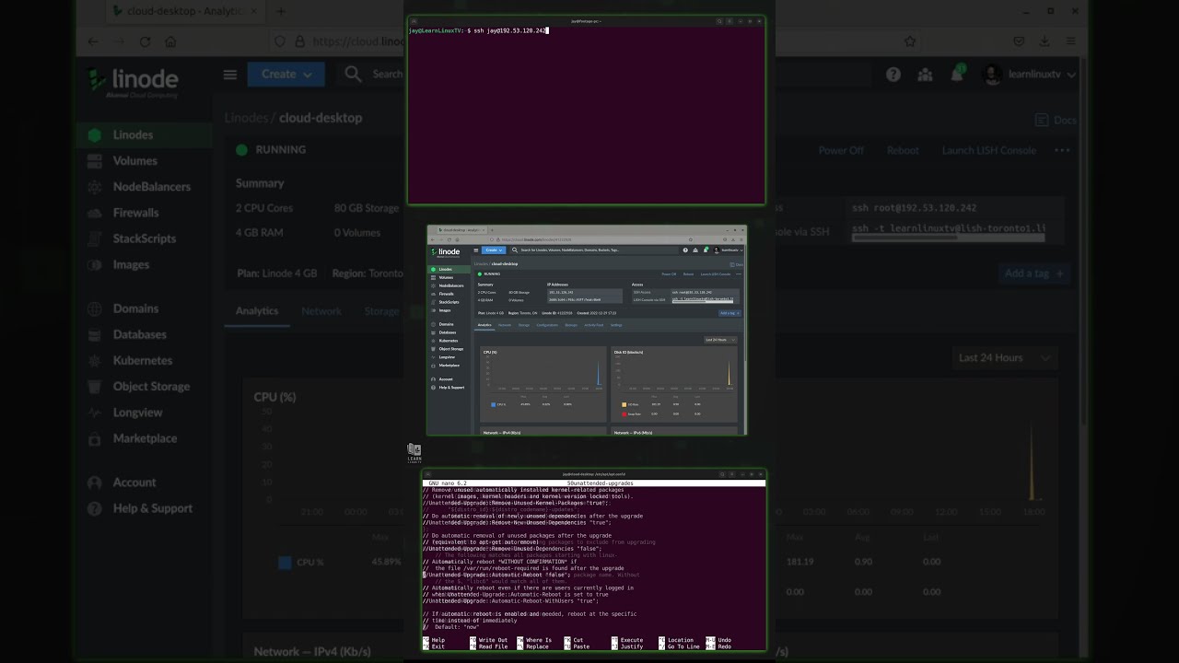The image size is (1179, 663).
Task: Open the Docs link in background Linode page
Action: click(1056, 120)
